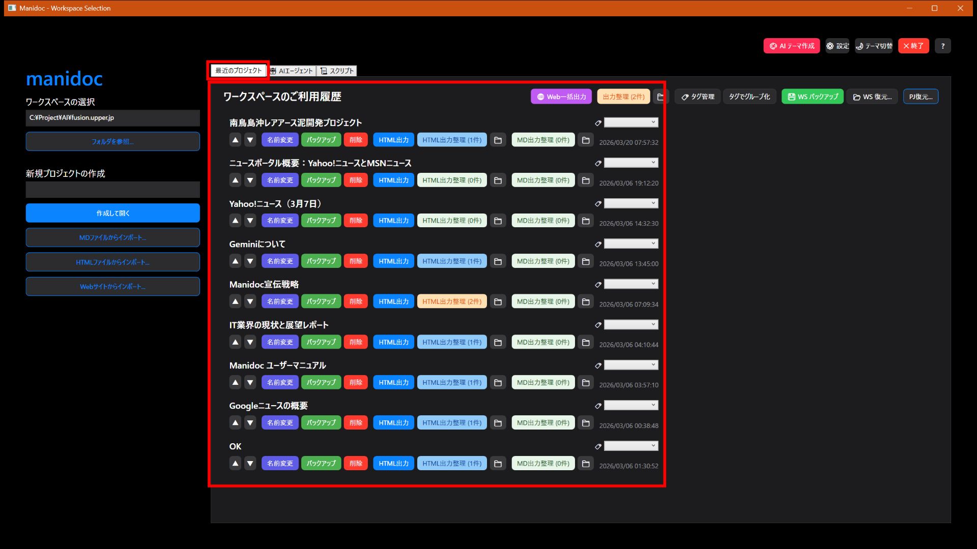
Task: Switch to the スクリプト tab
Action: [337, 71]
